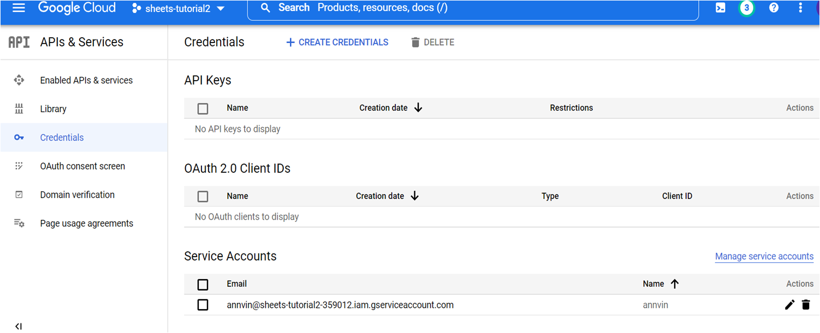Sort API Keys by Creation date arrow

[x=418, y=108]
